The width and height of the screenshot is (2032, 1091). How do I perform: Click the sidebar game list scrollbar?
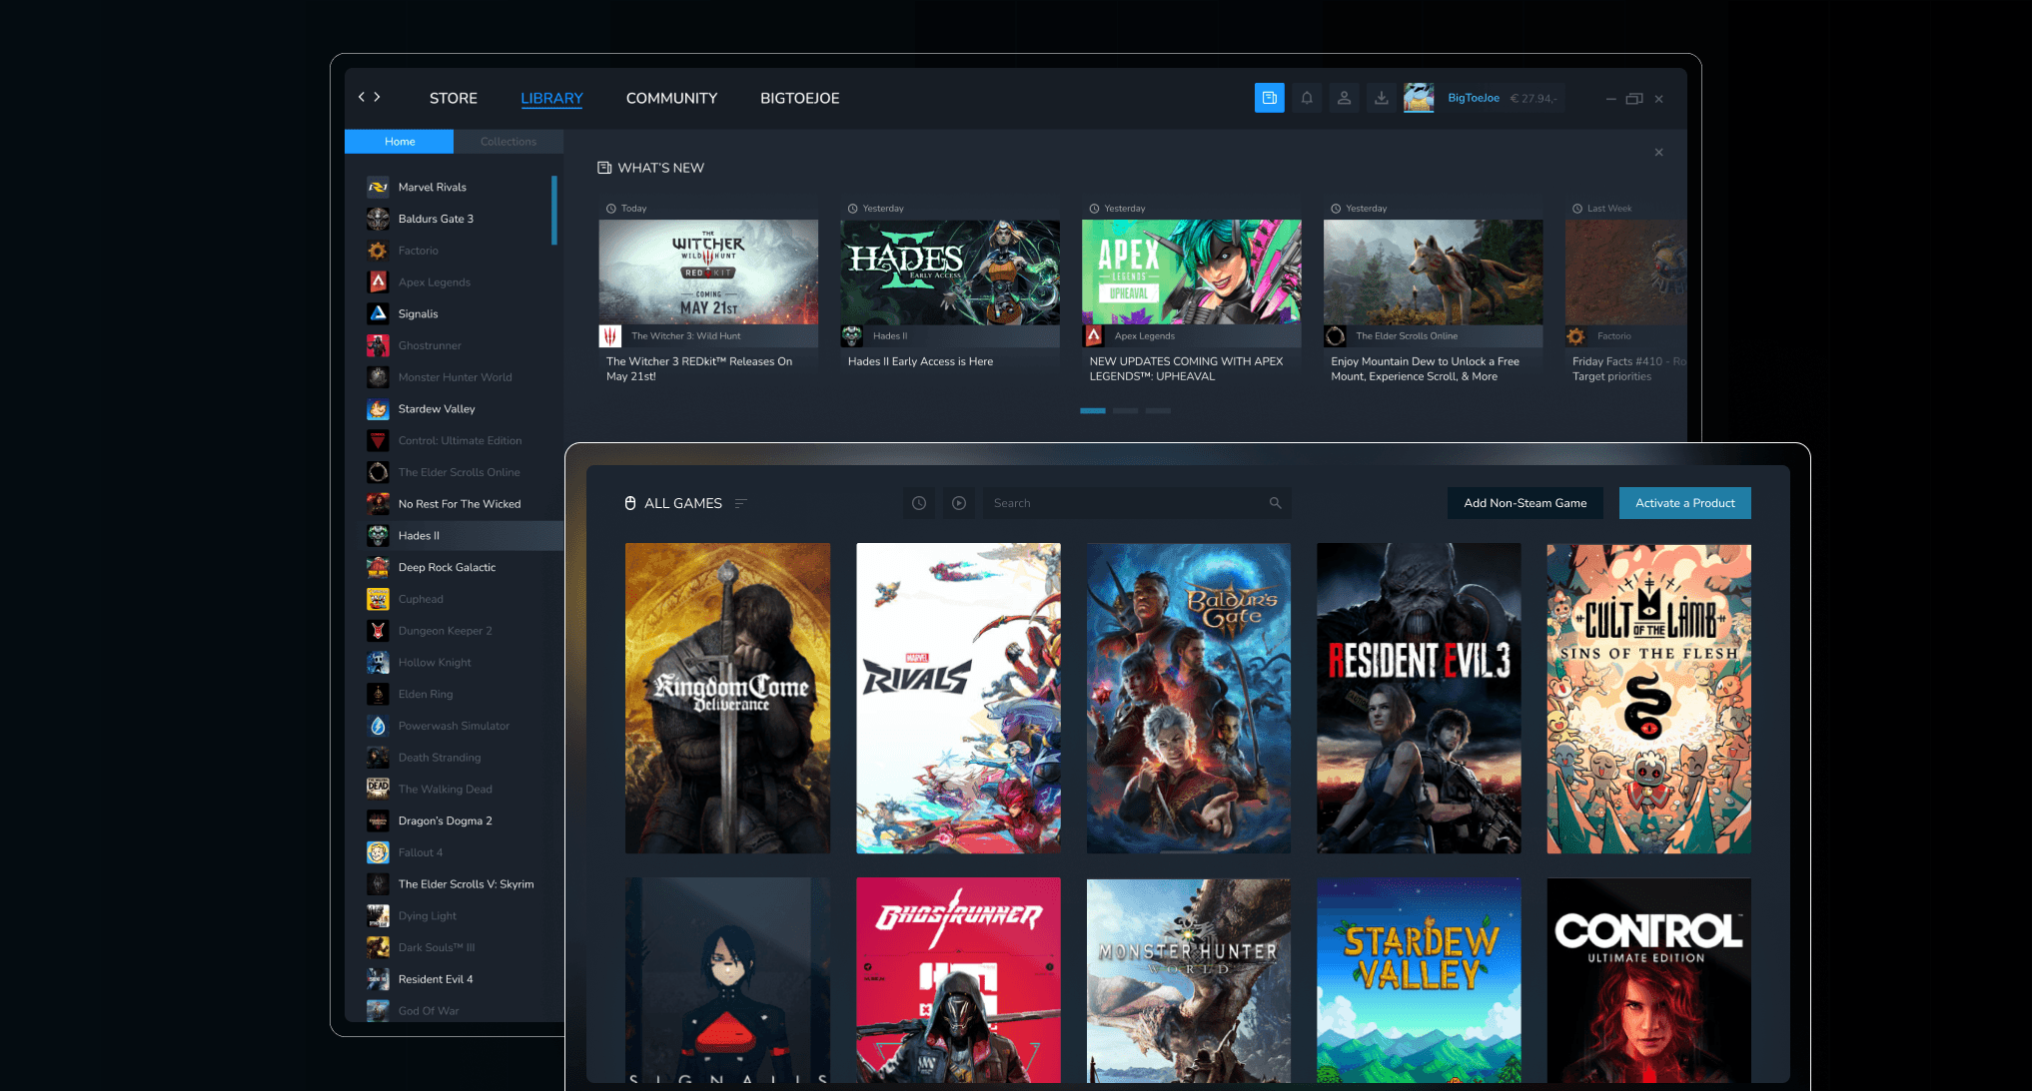click(553, 211)
